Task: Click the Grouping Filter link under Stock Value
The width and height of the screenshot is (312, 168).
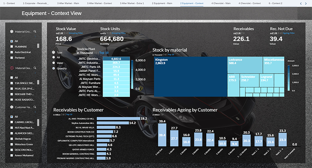Action: (x=76, y=33)
